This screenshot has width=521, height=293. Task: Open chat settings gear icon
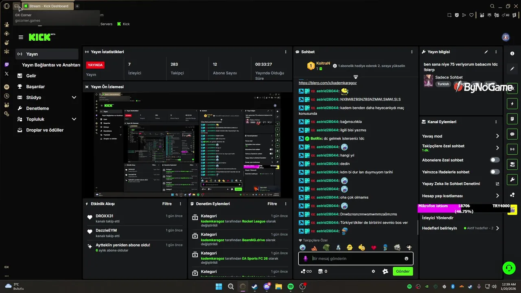373,271
